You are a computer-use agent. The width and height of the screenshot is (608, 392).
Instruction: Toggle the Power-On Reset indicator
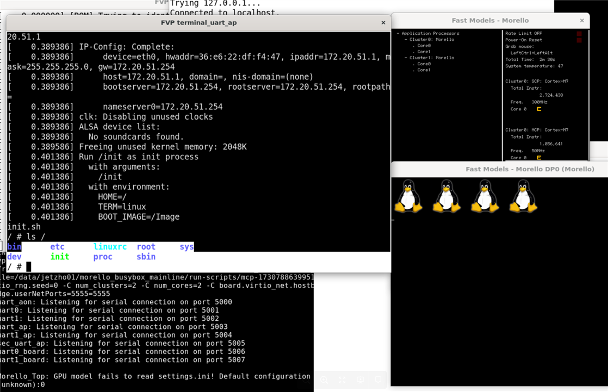[x=579, y=40]
